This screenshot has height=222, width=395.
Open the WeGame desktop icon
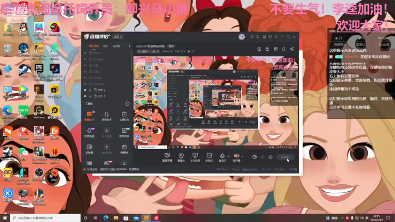[x=39, y=112]
